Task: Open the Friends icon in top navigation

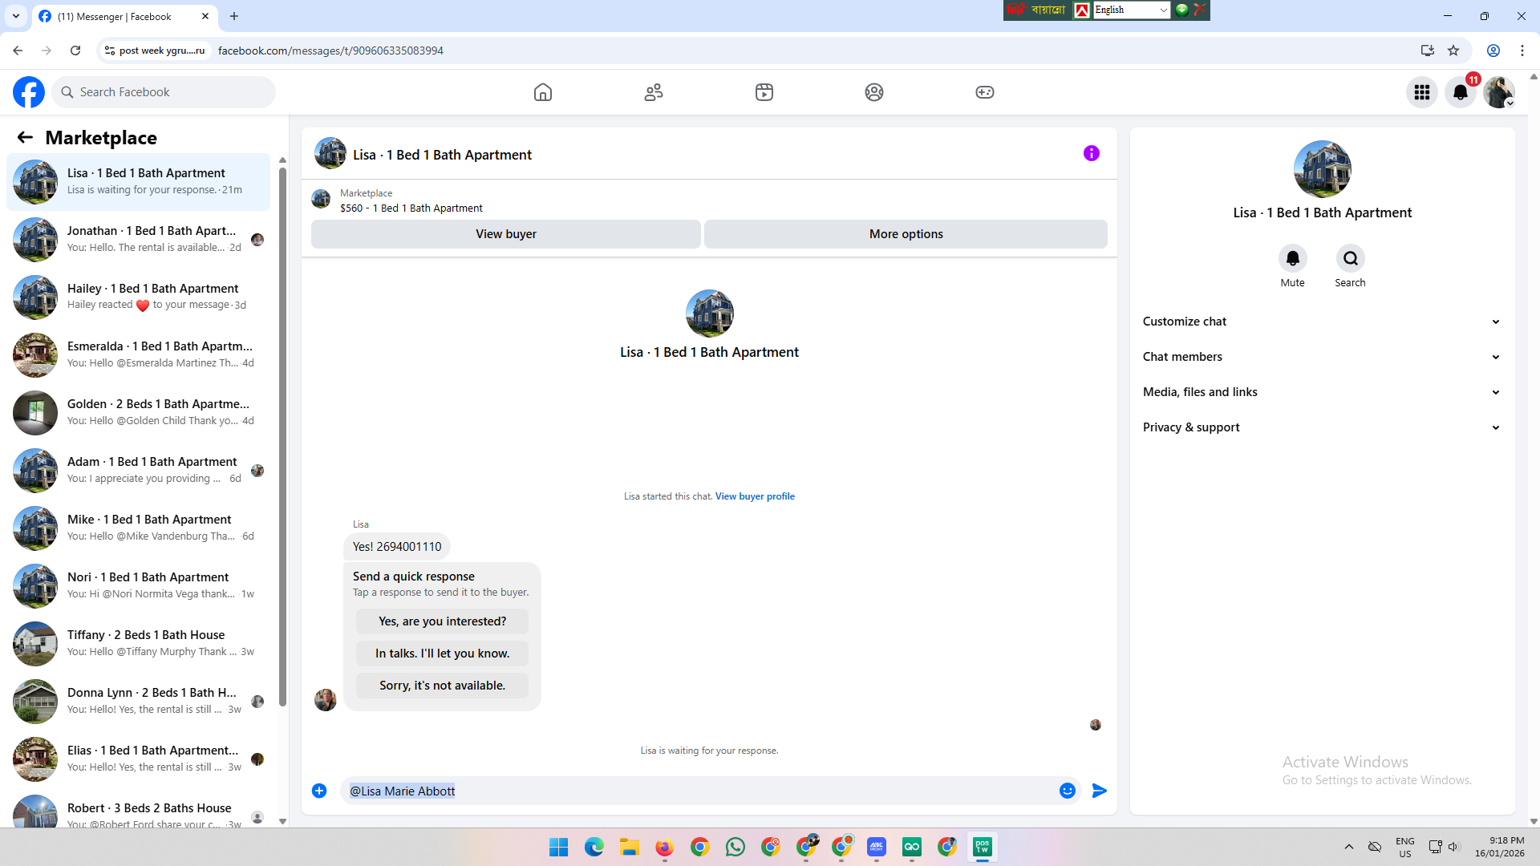Action: tap(654, 92)
